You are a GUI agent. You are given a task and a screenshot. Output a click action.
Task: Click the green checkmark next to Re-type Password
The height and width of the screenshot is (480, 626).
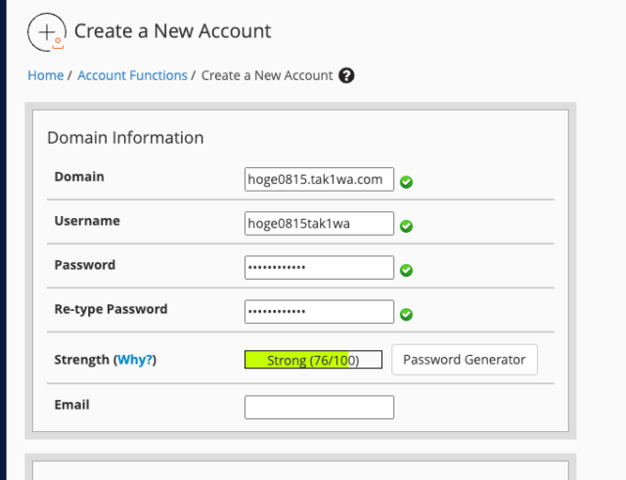tap(406, 315)
